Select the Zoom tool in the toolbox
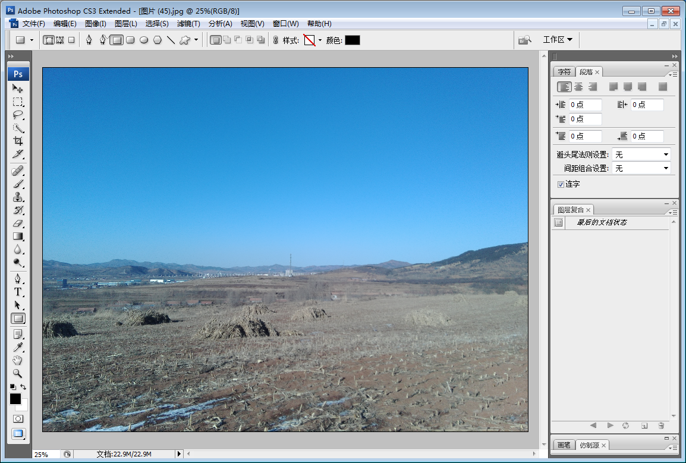 [x=18, y=373]
